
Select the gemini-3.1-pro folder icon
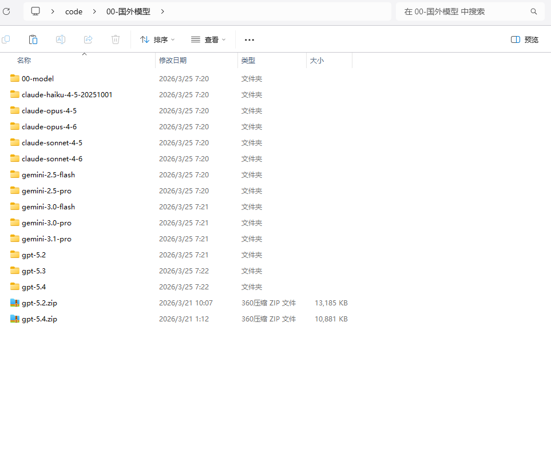(15, 239)
